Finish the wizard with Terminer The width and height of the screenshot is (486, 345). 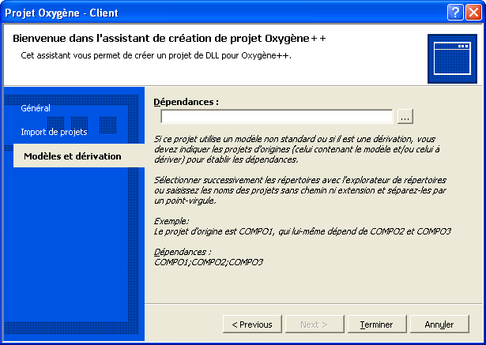(377, 324)
